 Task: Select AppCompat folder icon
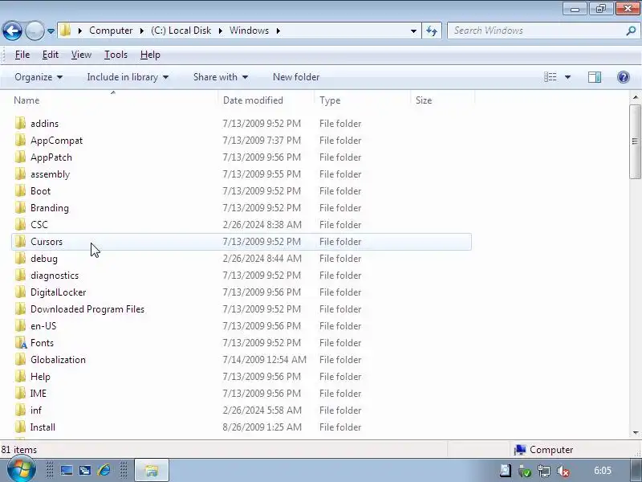[x=20, y=140]
